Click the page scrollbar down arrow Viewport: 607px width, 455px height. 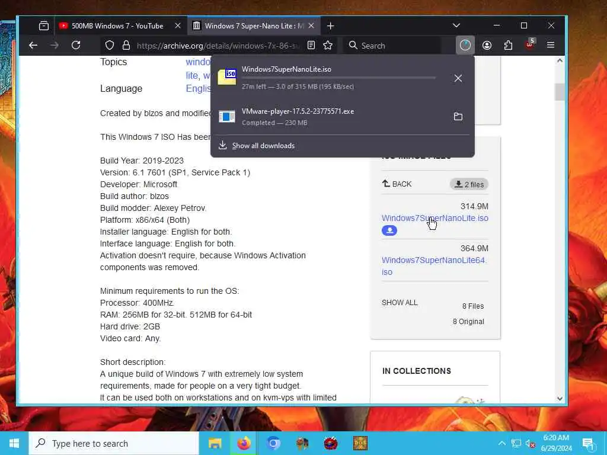click(560, 399)
